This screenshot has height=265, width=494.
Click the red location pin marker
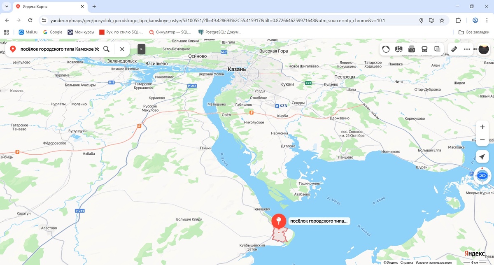(279, 221)
